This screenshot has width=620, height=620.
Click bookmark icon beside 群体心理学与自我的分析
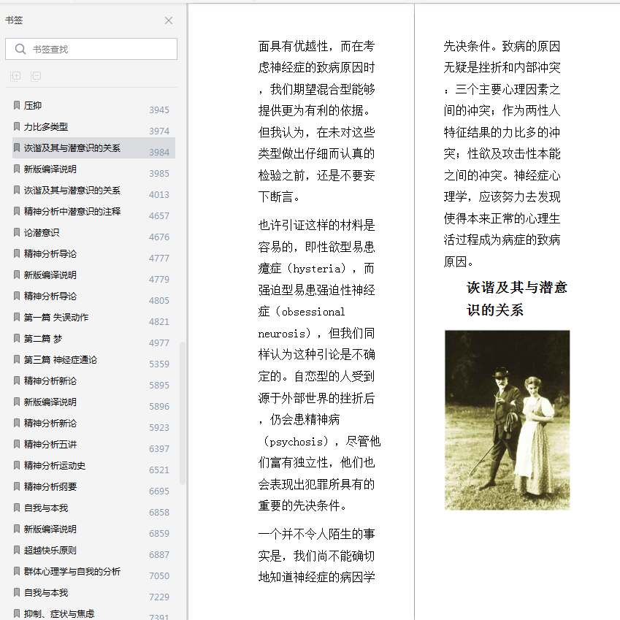pyautogui.click(x=17, y=571)
